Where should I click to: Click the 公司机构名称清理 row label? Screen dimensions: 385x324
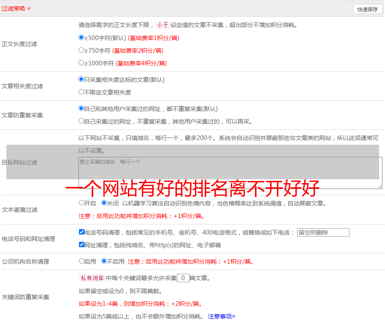[25, 262]
